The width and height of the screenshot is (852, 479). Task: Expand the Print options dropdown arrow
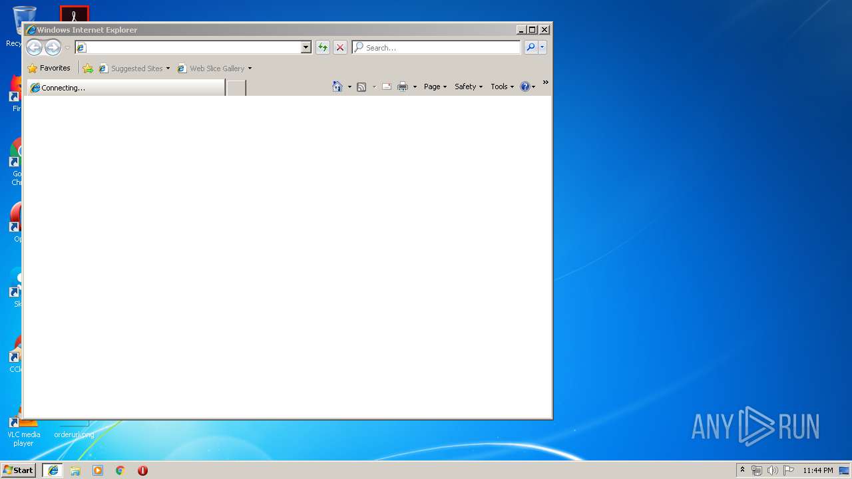415,86
